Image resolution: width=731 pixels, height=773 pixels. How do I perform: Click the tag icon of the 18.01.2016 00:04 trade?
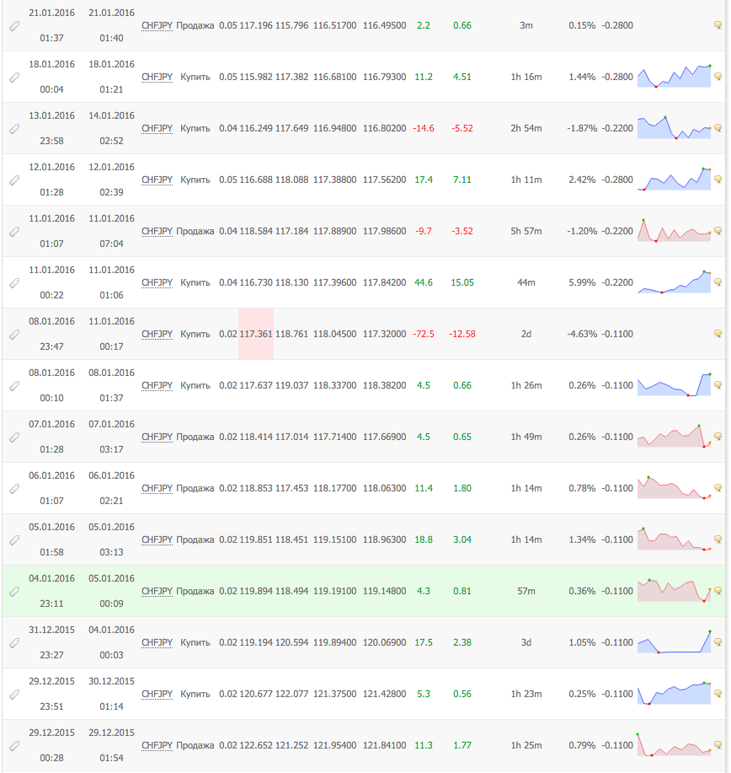(x=15, y=78)
